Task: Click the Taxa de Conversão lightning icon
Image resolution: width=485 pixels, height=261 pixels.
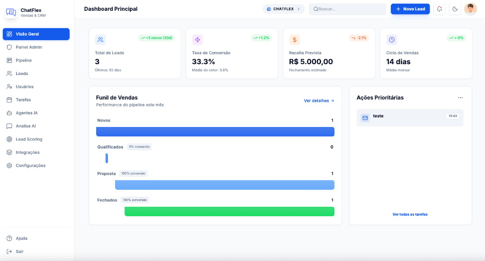Action: pos(198,40)
